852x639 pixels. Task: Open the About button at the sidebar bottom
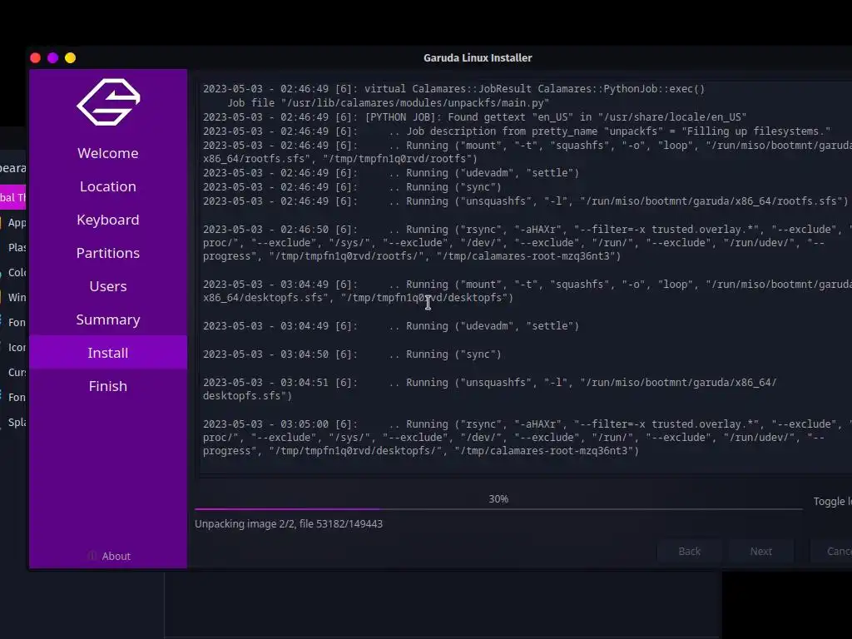tap(109, 556)
